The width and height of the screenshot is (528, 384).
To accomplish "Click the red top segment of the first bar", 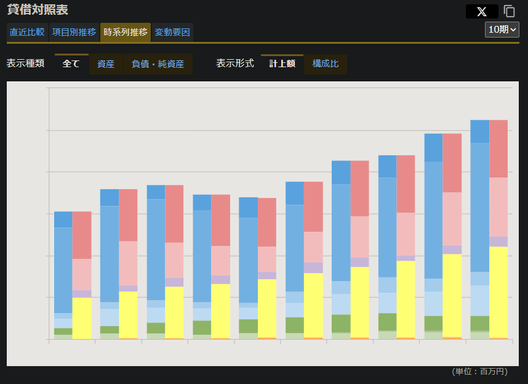I will tap(82, 235).
